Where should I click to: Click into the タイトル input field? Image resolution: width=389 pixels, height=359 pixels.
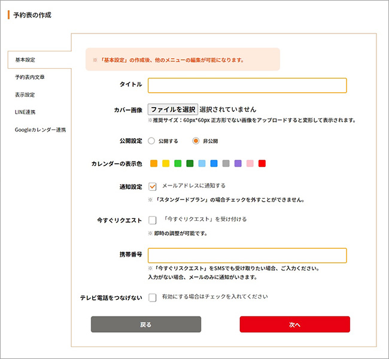pyautogui.click(x=247, y=85)
